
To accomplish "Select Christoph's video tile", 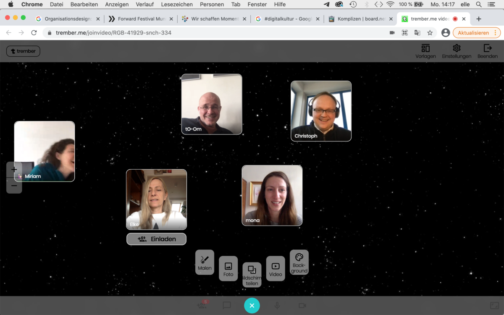I will click(x=321, y=111).
